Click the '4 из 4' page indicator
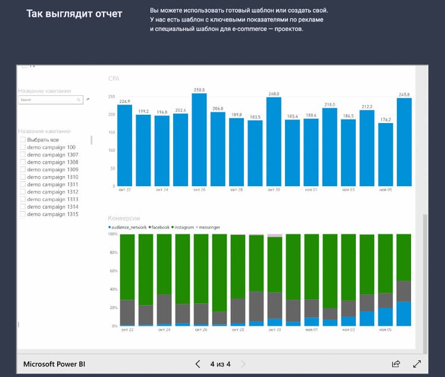The height and width of the screenshot is (377, 445). (x=220, y=363)
